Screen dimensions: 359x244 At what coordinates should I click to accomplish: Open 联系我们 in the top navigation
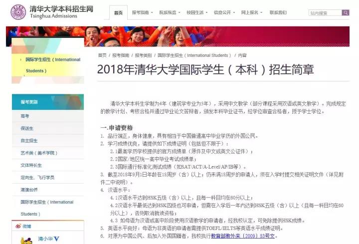278,12
